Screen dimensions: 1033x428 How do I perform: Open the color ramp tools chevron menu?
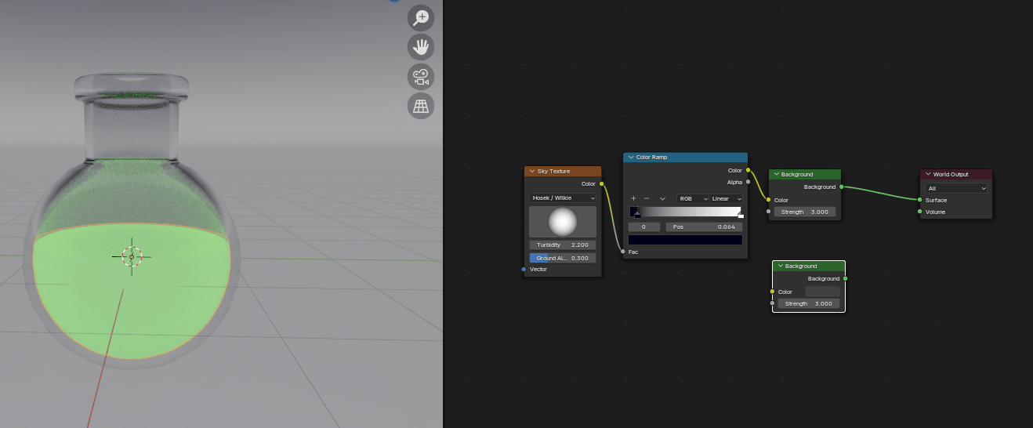(662, 199)
